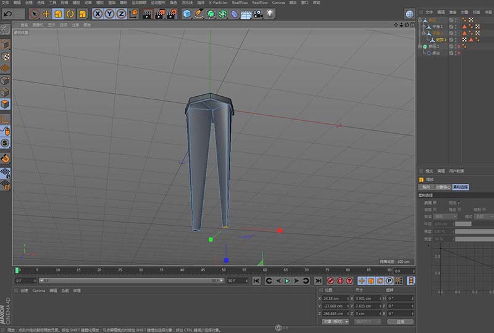Select the Rotate tool in the top toolbar
This screenshot has height=333, width=494.
70,13
